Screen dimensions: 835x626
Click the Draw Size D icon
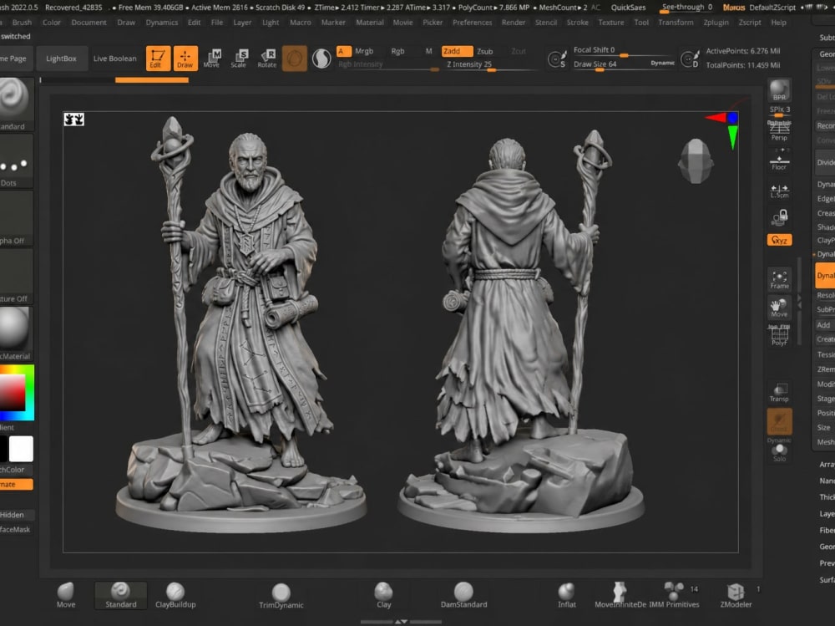[x=691, y=59]
